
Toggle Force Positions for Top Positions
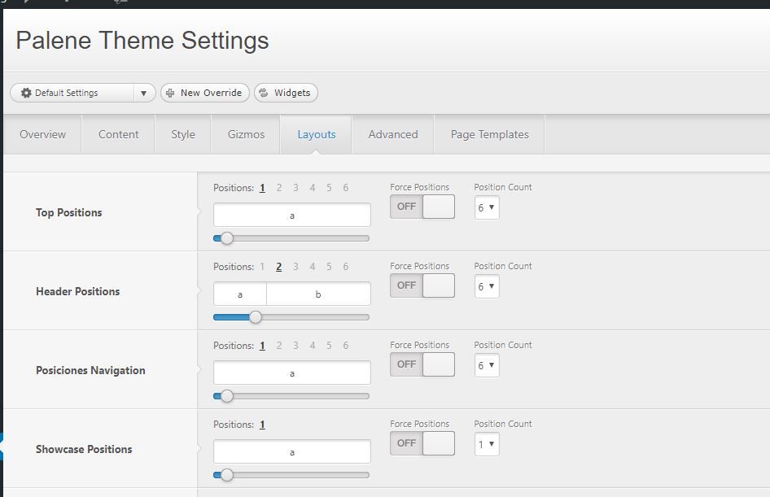(x=422, y=207)
